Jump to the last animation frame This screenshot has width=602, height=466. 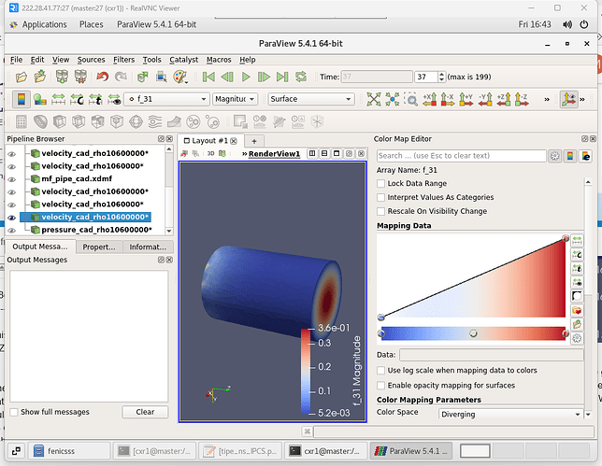pyautogui.click(x=284, y=77)
